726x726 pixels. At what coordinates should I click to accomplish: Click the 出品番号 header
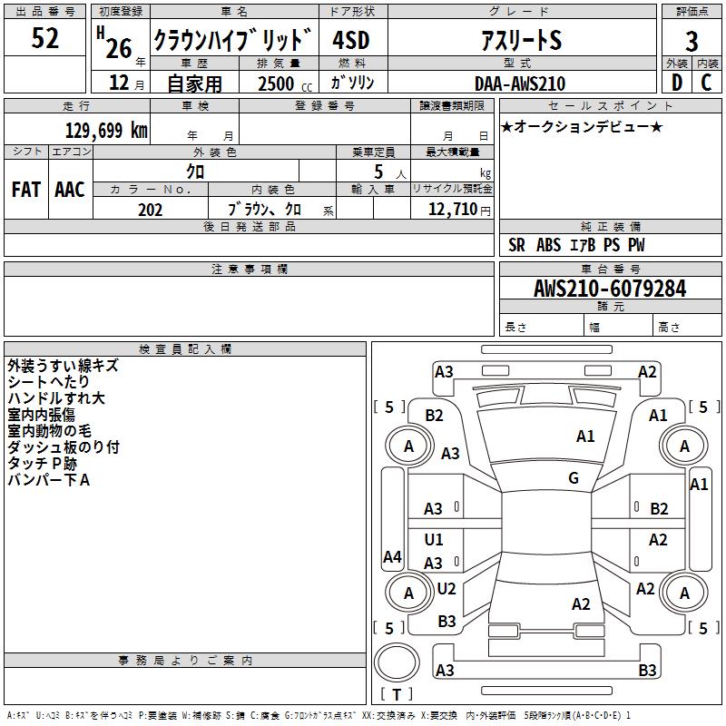(44, 12)
